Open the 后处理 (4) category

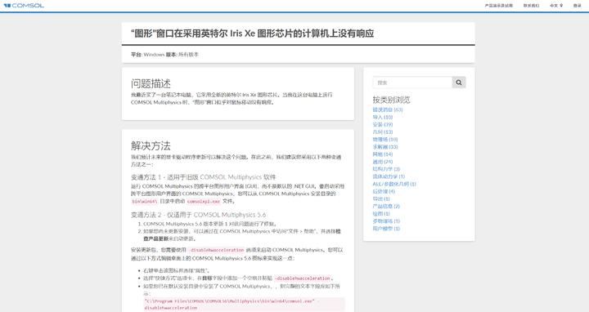(384, 191)
